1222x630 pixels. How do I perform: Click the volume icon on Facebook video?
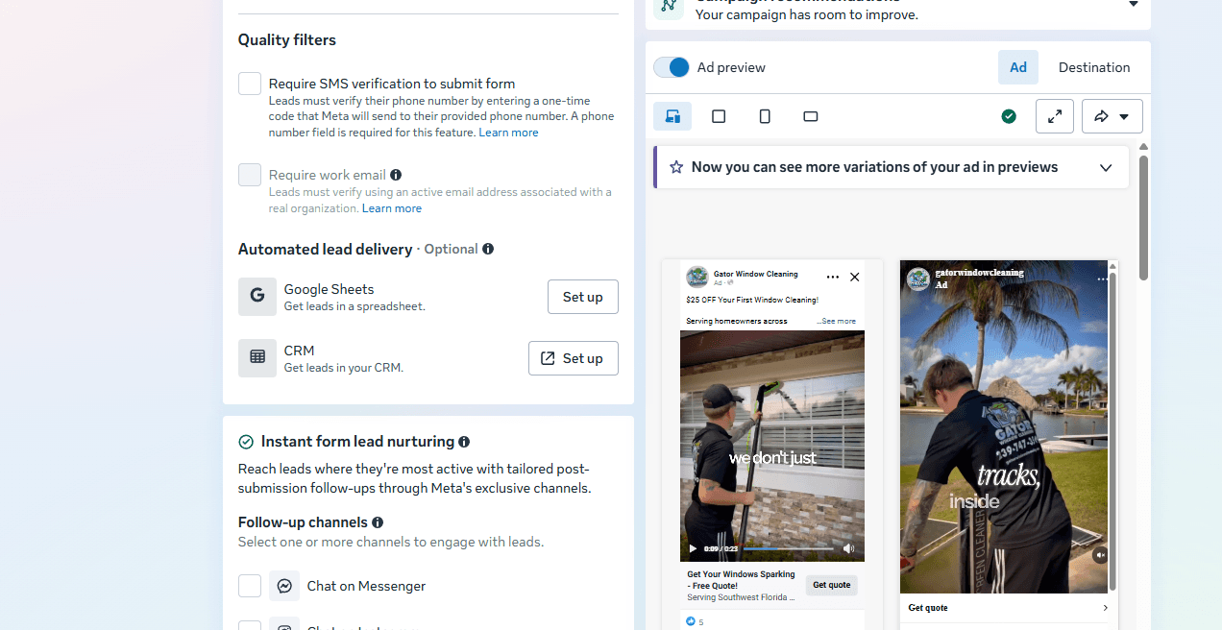tap(849, 549)
